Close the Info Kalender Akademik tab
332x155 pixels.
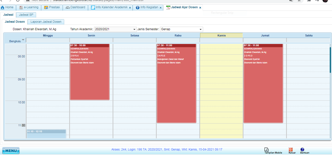pyautogui.click(x=130, y=8)
